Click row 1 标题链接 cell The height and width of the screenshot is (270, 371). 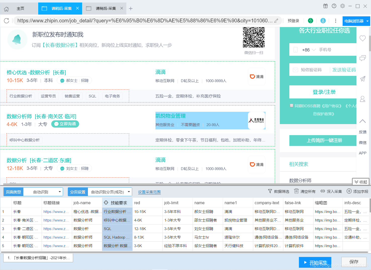(x=57, y=212)
